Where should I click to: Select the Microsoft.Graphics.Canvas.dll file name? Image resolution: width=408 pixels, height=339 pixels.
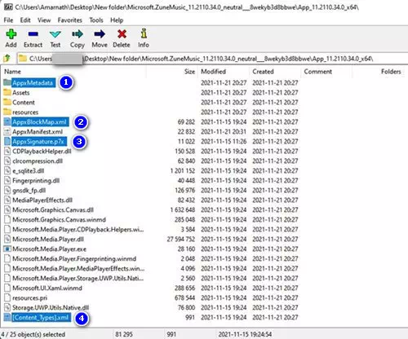coord(53,210)
